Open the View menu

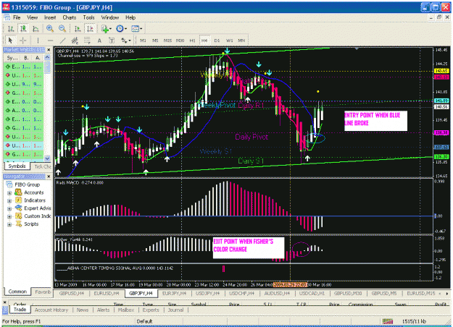click(x=33, y=17)
